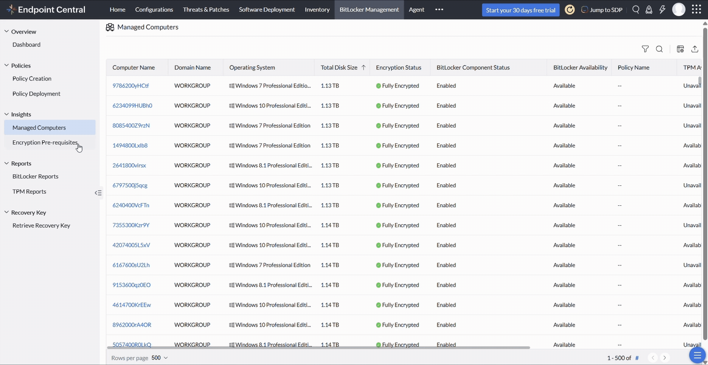Open computer 8962000rA4OR
Image resolution: width=708 pixels, height=365 pixels.
pos(132,325)
